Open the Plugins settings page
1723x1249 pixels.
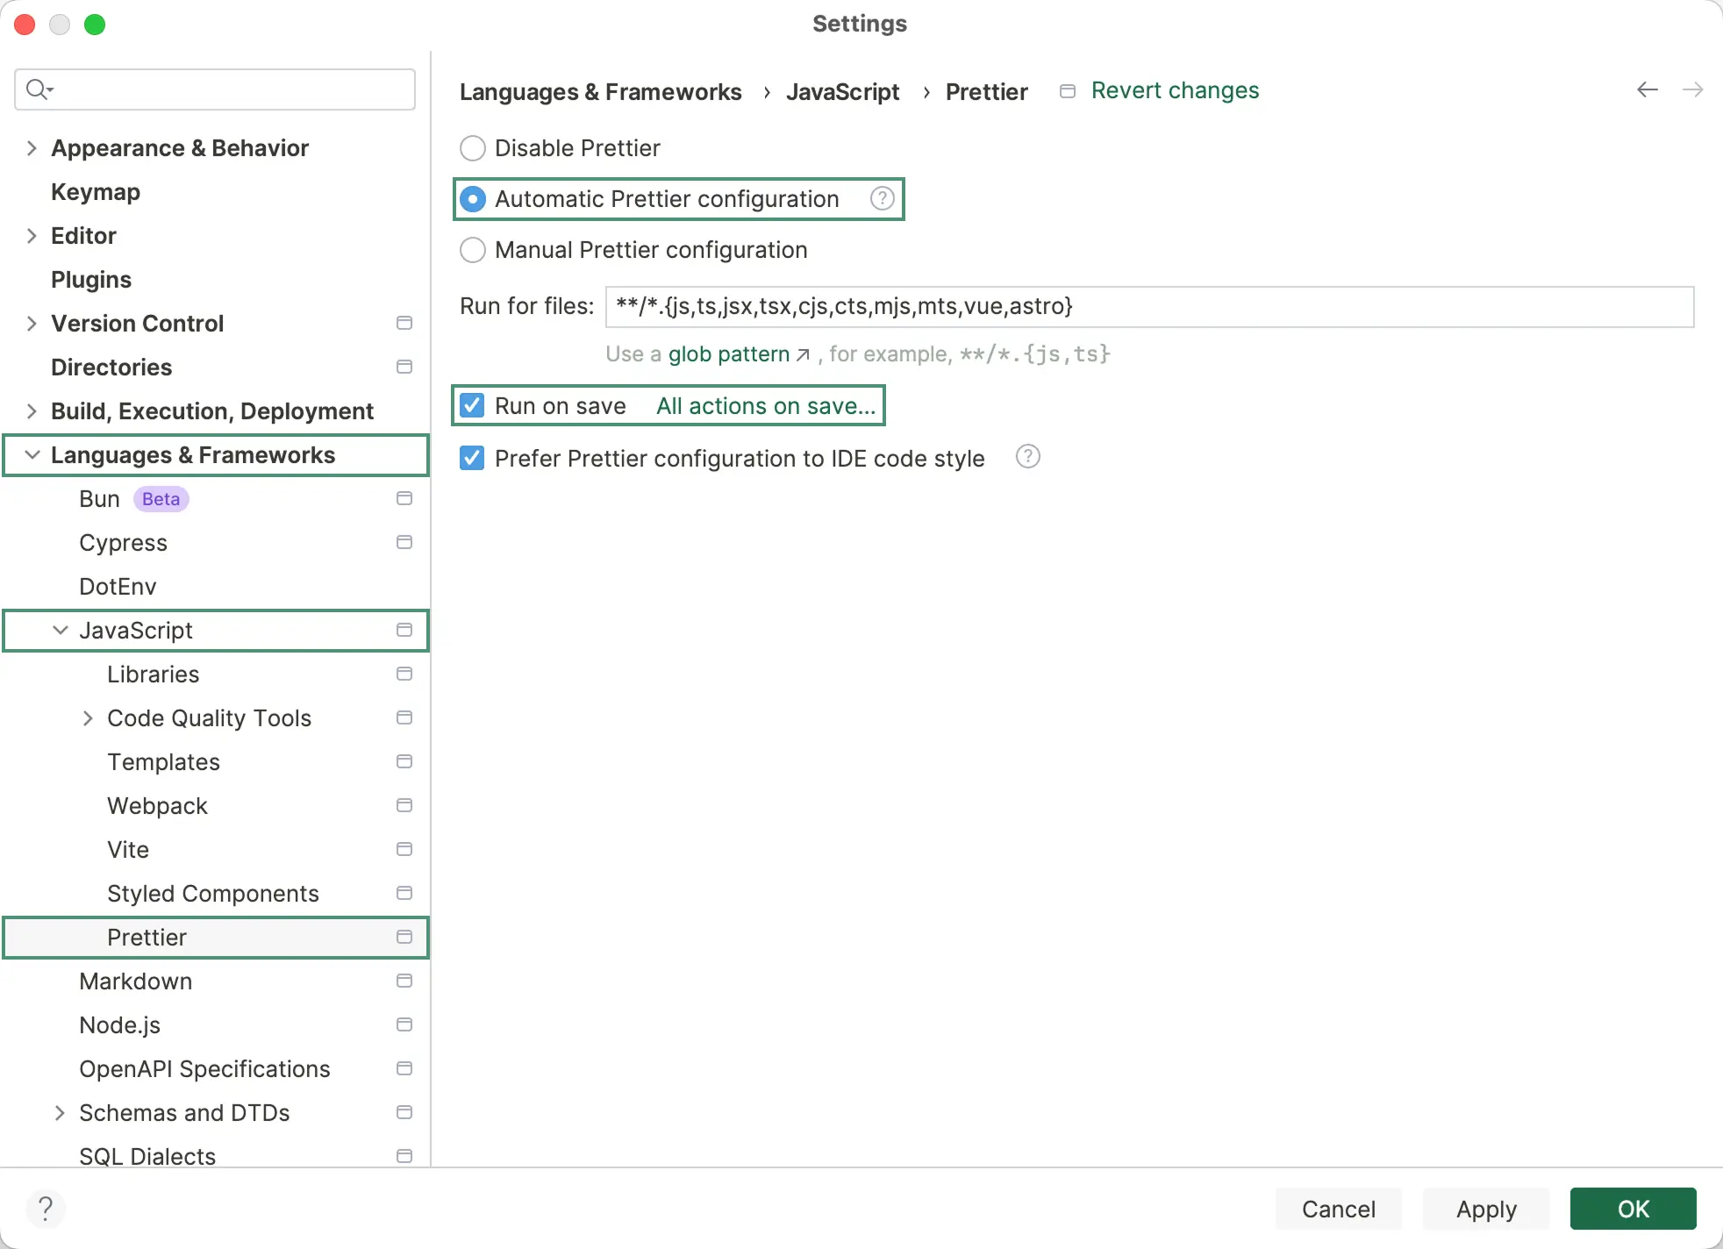click(91, 280)
